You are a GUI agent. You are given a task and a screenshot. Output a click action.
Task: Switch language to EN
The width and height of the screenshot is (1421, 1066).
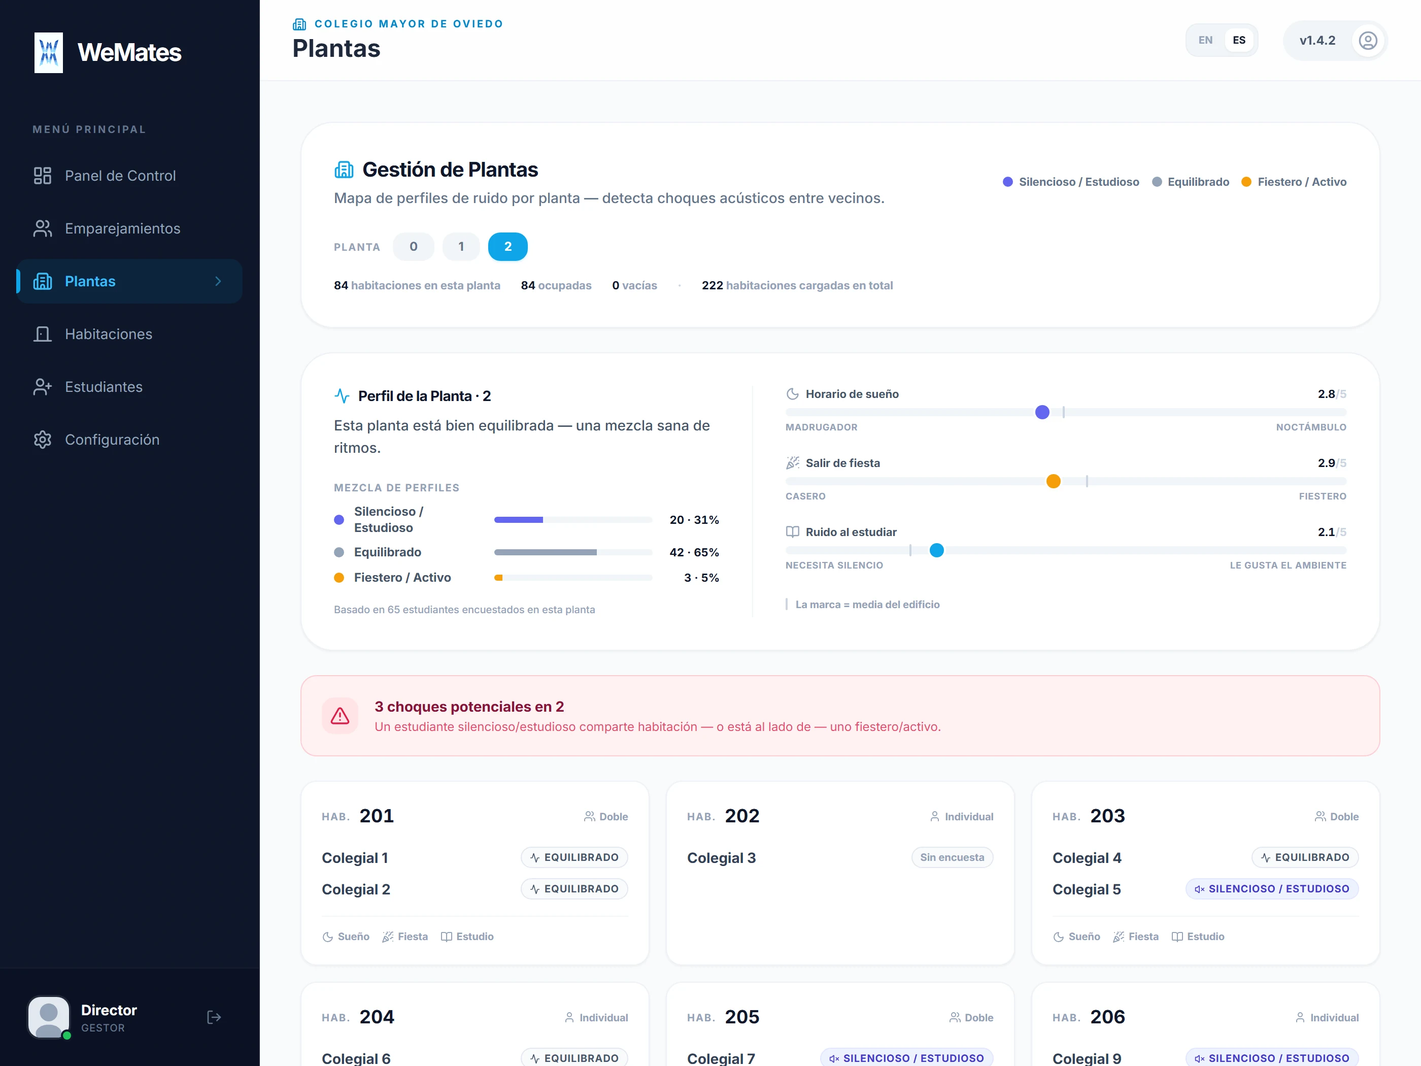coord(1205,41)
